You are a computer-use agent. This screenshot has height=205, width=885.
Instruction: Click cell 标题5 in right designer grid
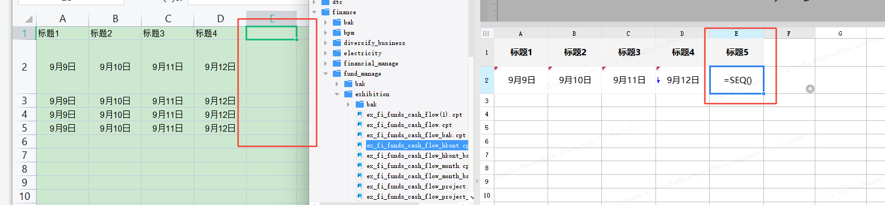(x=737, y=52)
